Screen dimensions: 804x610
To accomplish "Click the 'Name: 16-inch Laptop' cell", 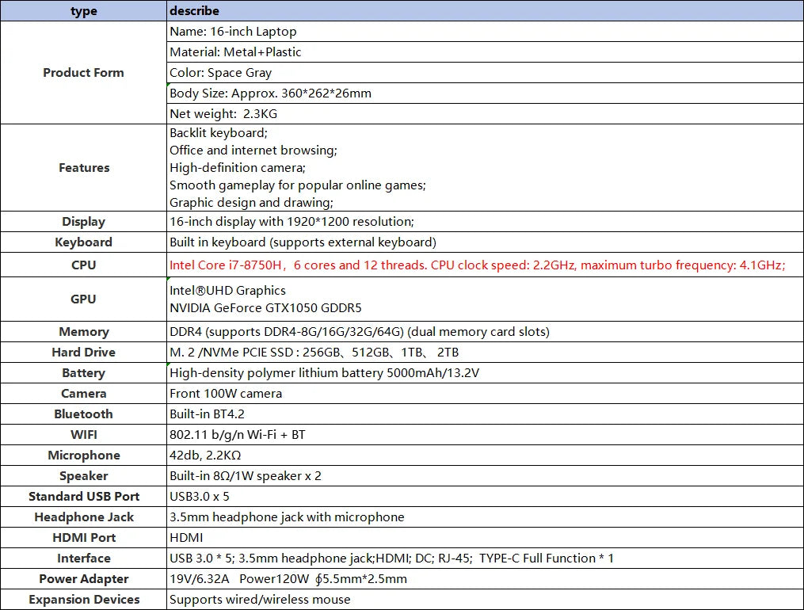I will 233,32.
